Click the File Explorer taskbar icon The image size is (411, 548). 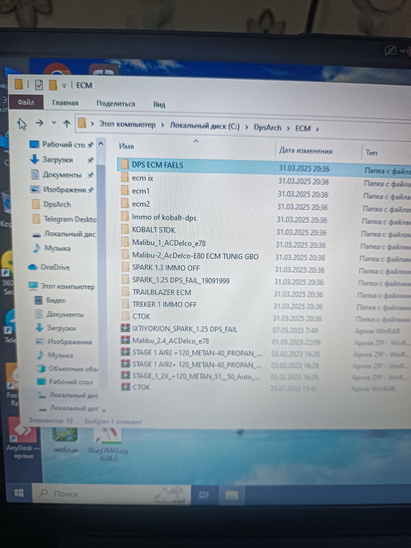click(231, 495)
